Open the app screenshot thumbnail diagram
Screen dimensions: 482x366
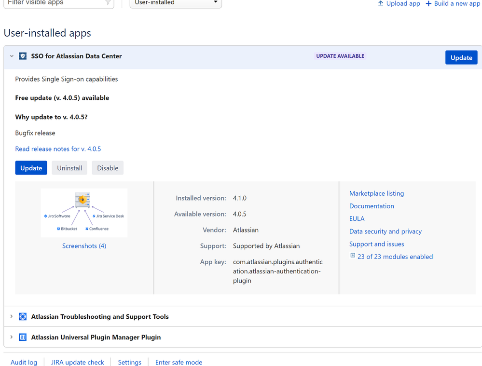point(84,213)
